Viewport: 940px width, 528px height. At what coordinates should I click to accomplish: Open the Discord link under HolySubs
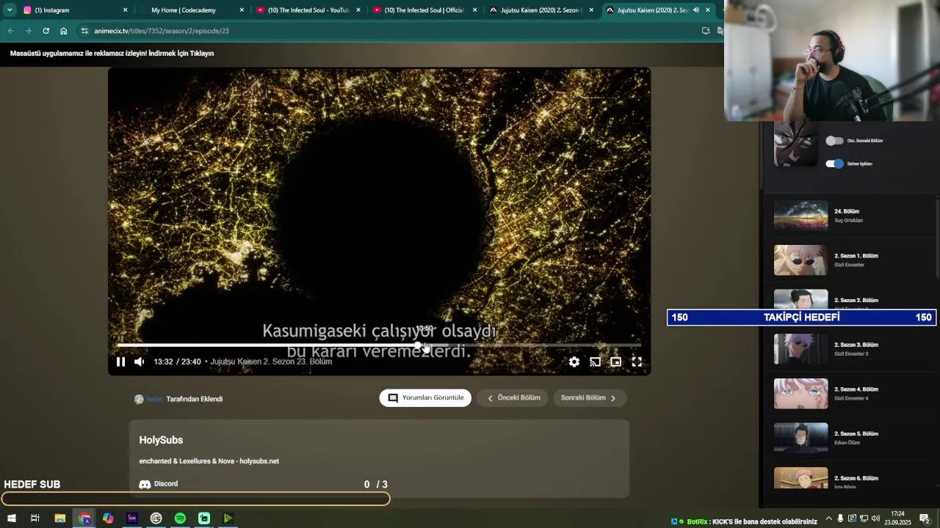159,484
